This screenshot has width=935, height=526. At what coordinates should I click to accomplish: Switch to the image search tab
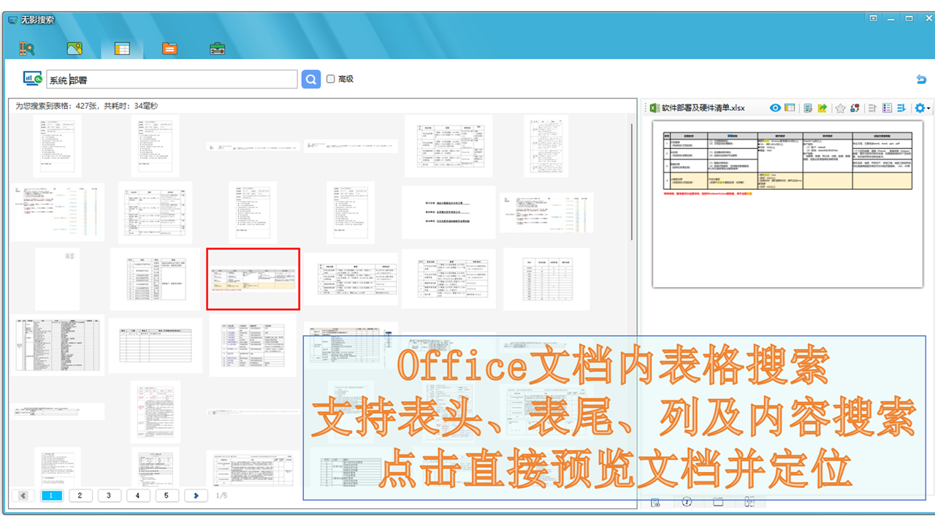point(74,49)
